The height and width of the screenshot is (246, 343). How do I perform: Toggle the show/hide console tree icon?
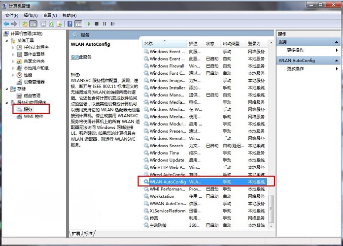tap(33, 24)
